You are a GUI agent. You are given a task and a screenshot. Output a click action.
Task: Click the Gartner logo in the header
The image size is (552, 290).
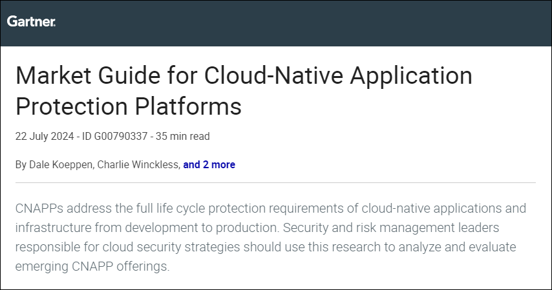pos(31,22)
